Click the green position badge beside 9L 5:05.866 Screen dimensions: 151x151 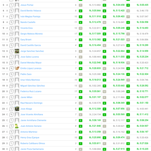pyautogui.click(x=81, y=11)
